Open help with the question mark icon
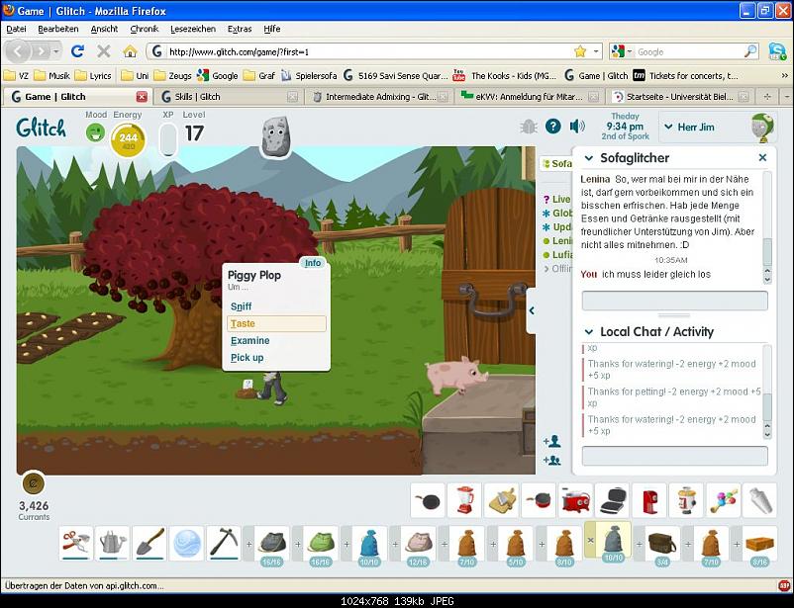794x608 pixels. [553, 127]
